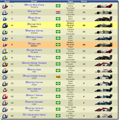
Task: Click the RamAm car in Glenn Spencer's row
Action: tap(103, 90)
